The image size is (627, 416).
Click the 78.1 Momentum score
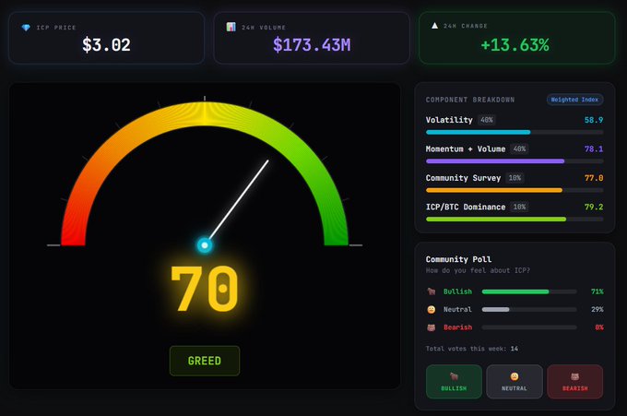coord(594,149)
